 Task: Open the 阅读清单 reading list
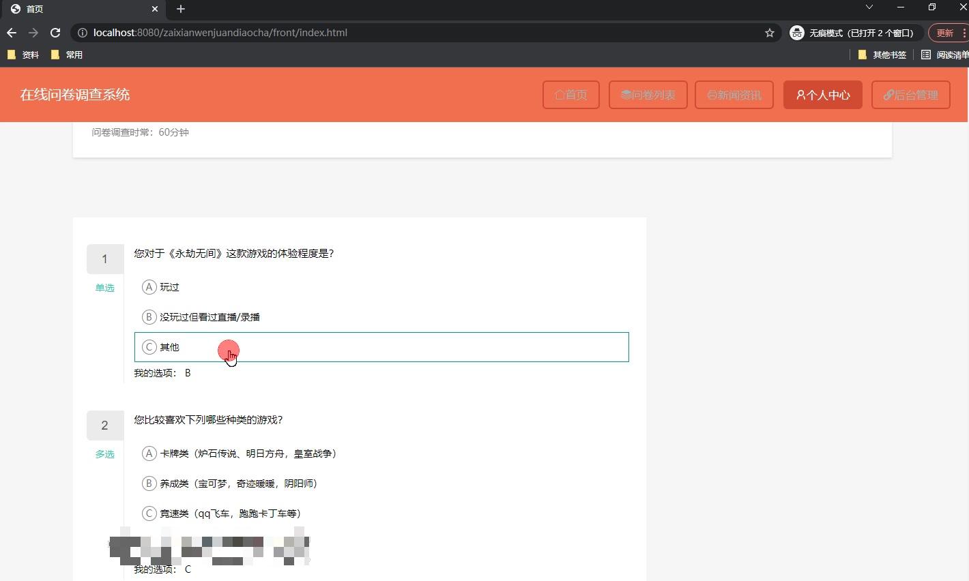pos(944,55)
